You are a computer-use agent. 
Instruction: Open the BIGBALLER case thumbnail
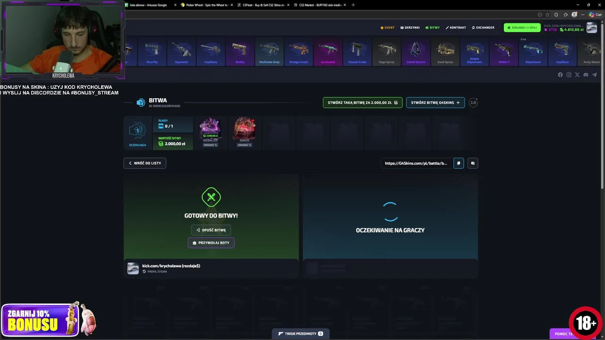click(210, 128)
